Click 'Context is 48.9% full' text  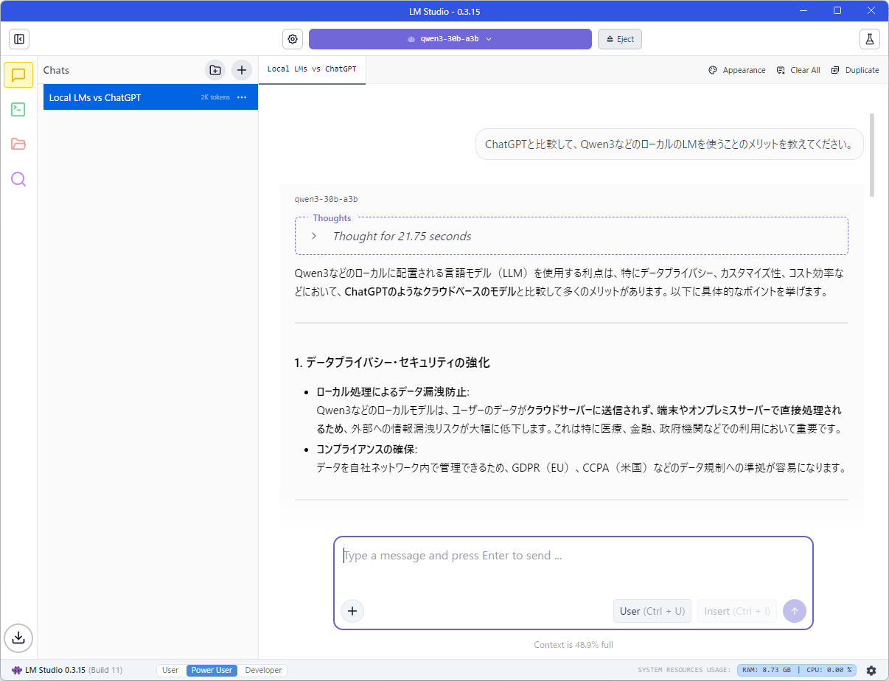[574, 645]
